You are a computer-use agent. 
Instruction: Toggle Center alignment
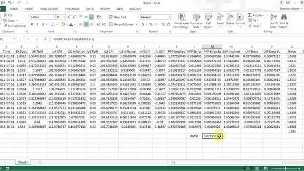(86, 24)
